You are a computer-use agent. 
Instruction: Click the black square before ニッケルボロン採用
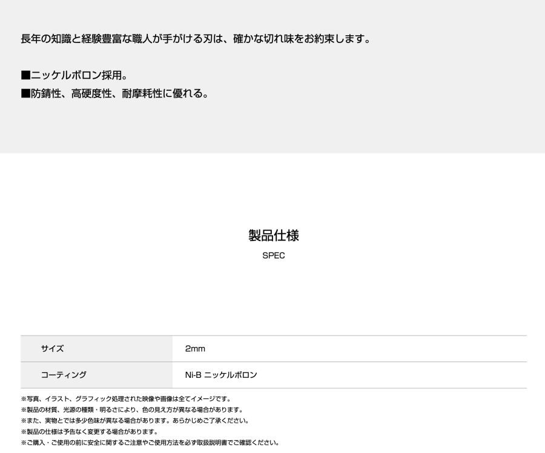(x=25, y=76)
